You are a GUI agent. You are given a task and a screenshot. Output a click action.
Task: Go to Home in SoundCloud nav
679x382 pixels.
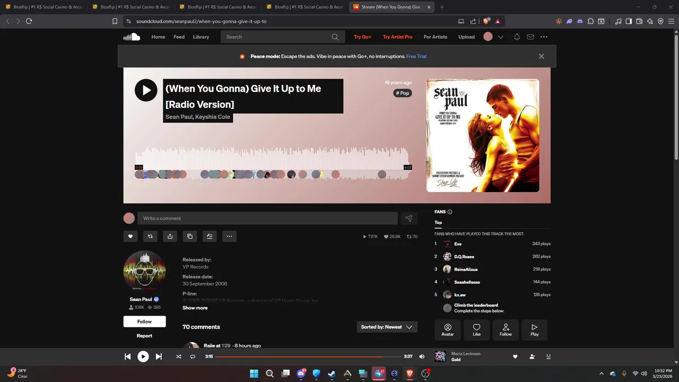(158, 37)
